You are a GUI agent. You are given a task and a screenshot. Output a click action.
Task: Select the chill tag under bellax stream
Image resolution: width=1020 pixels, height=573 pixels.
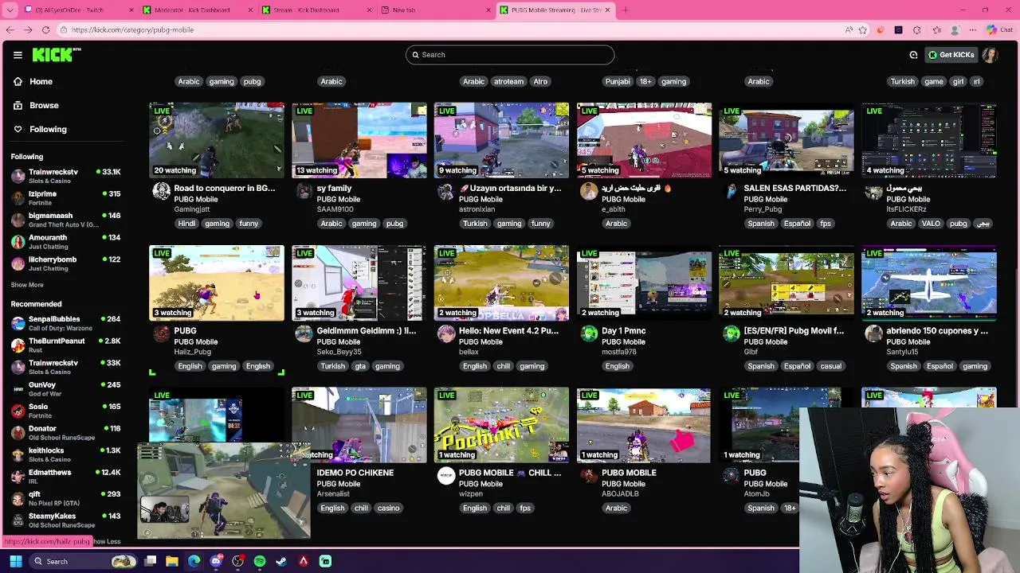(x=504, y=366)
